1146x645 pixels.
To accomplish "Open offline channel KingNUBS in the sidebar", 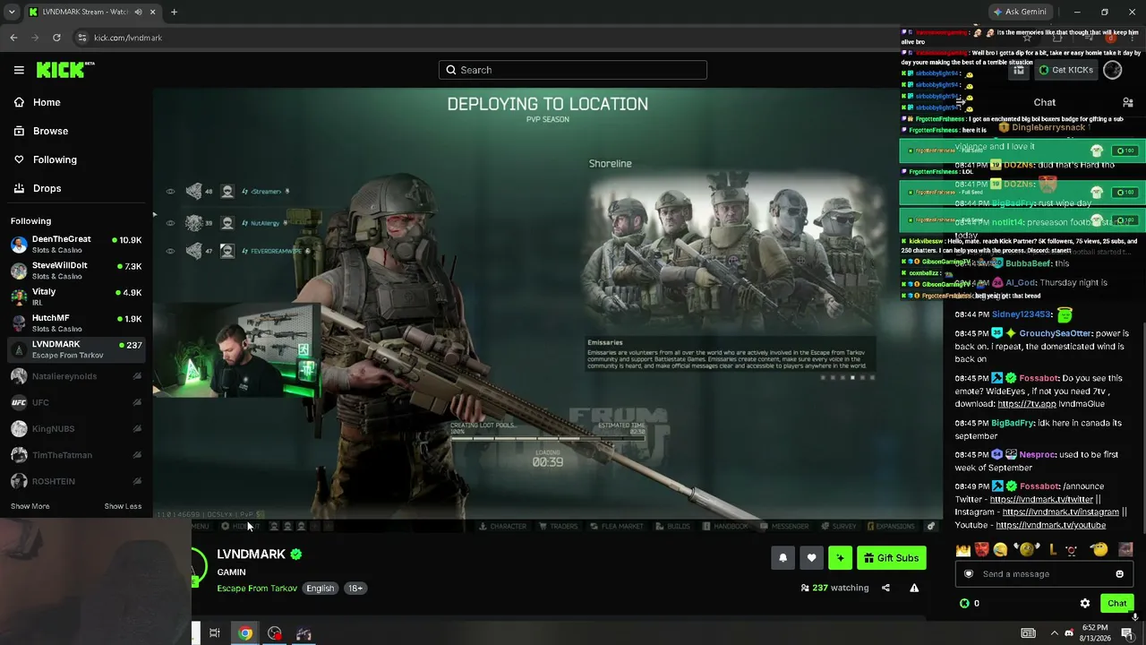I will (76, 429).
